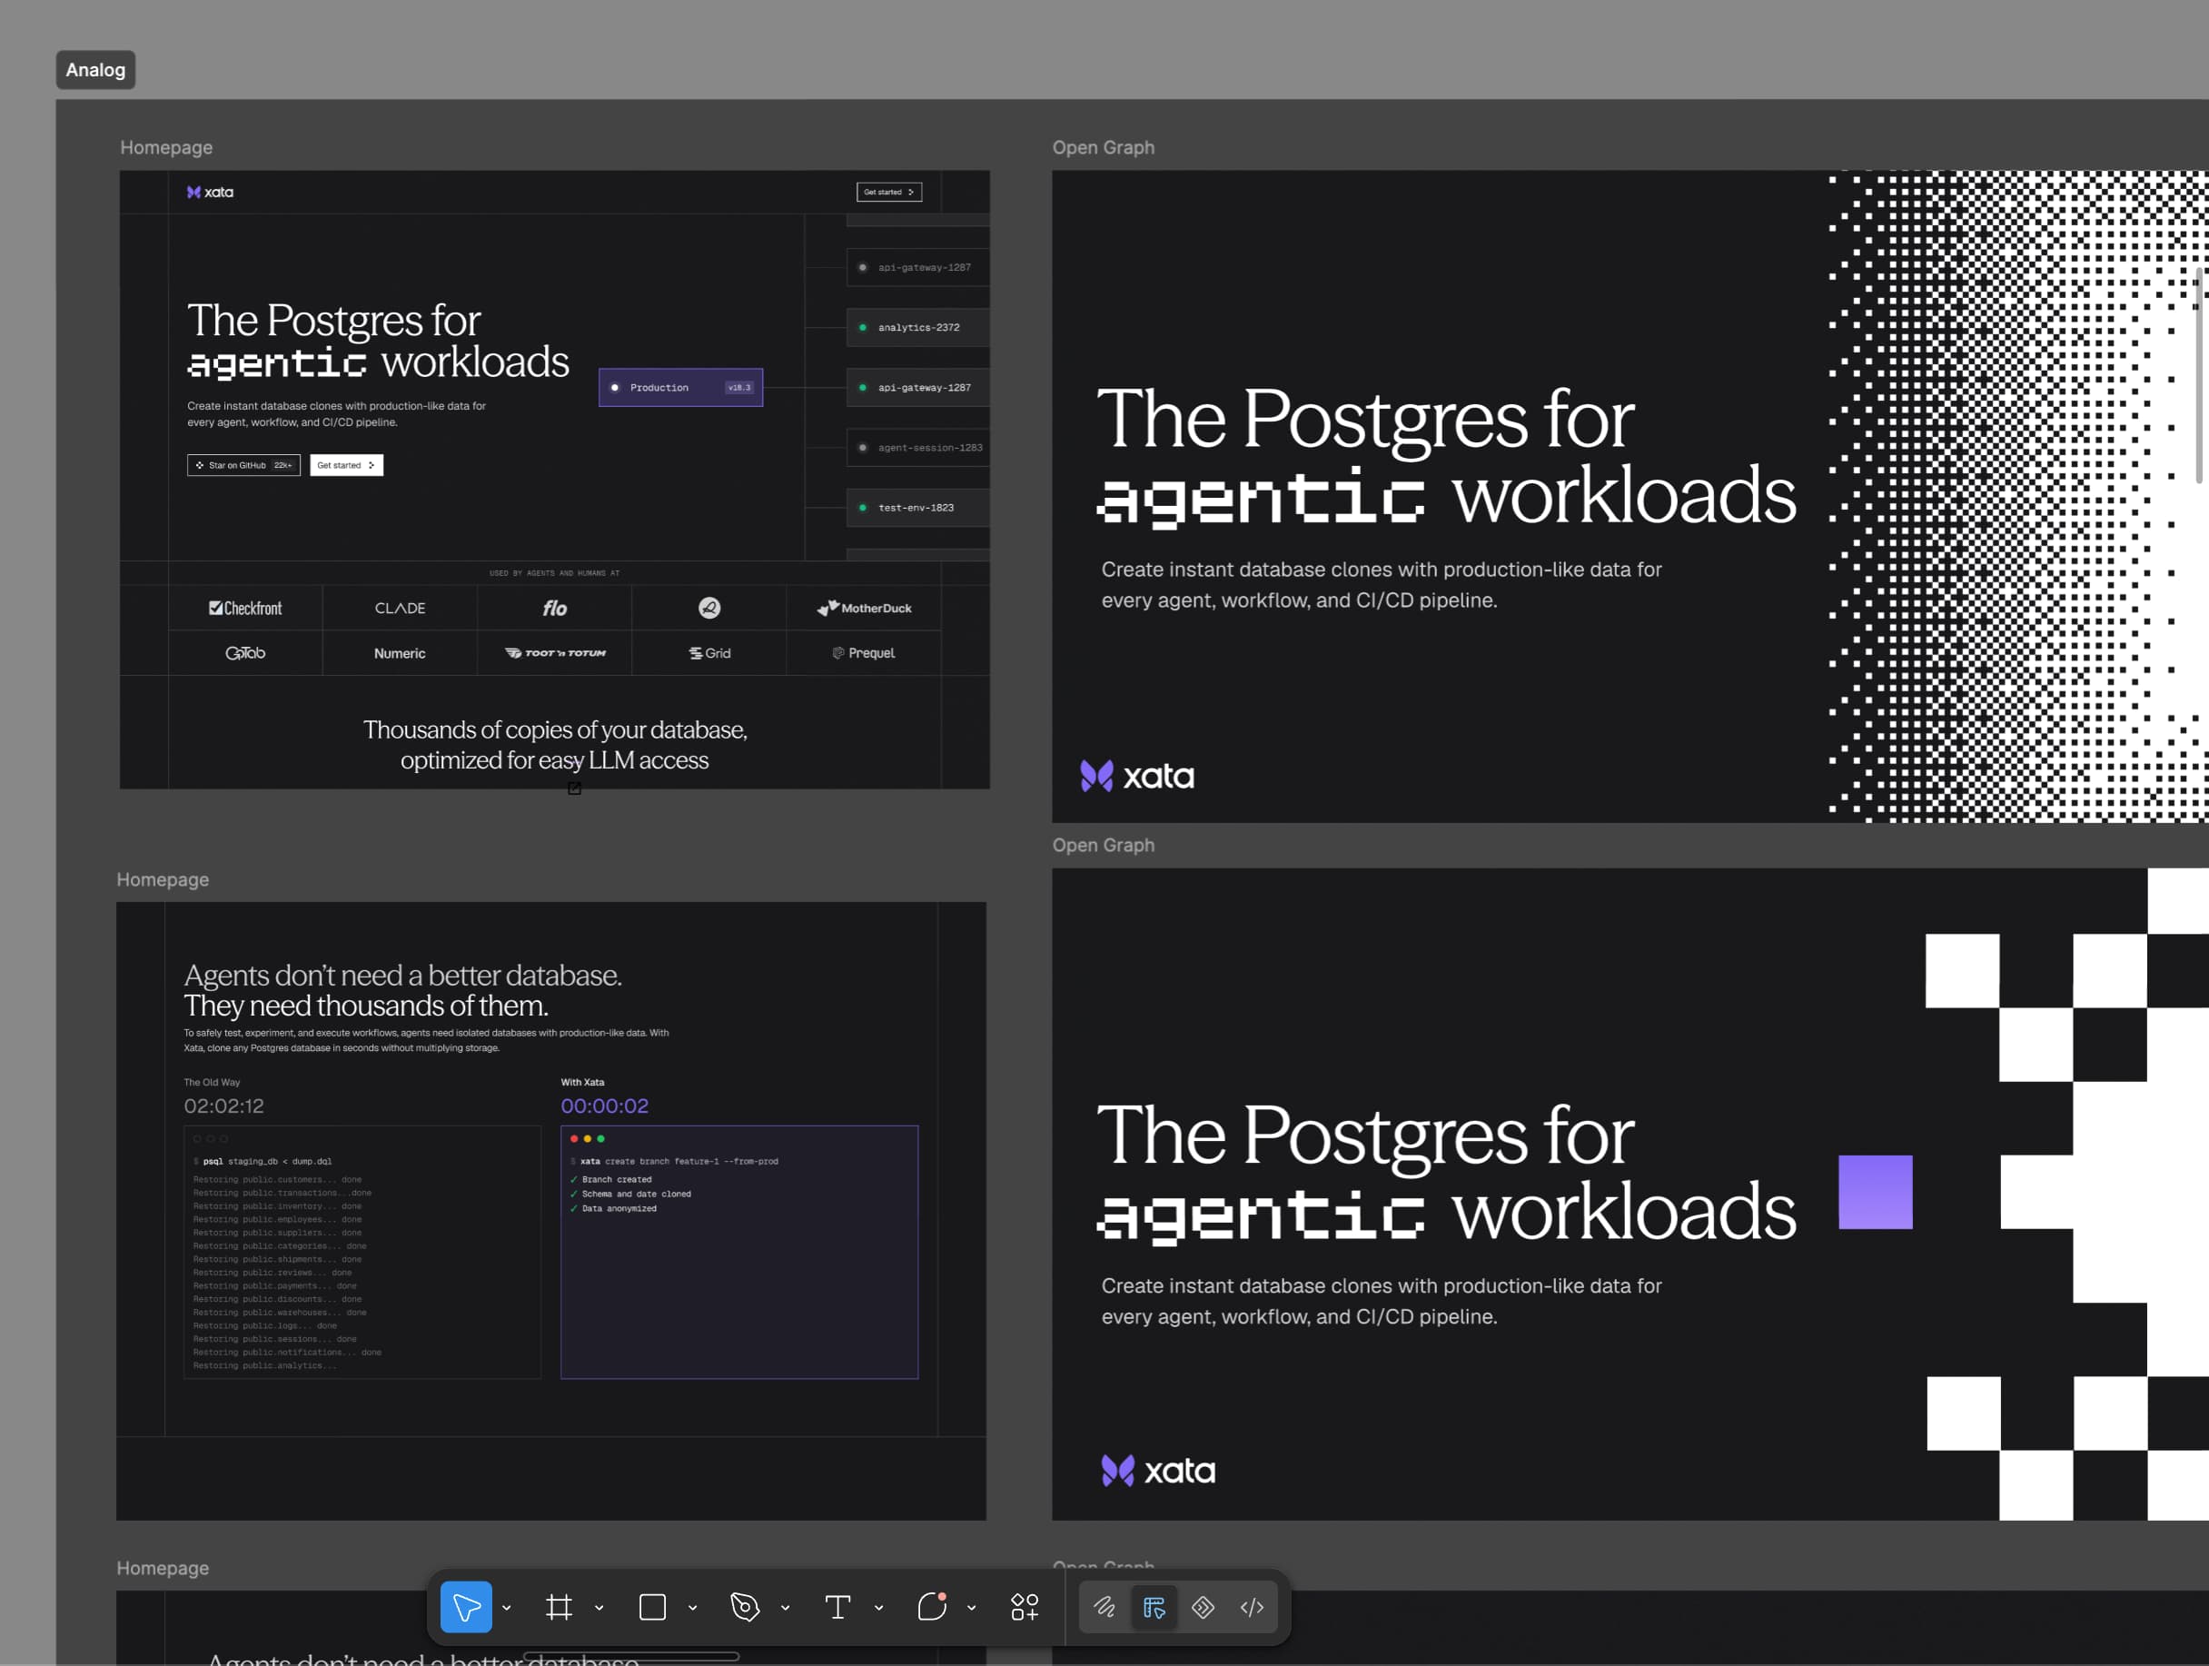The image size is (2209, 1666).
Task: Click the vertical canvas scrollbar
Action: (2197, 375)
